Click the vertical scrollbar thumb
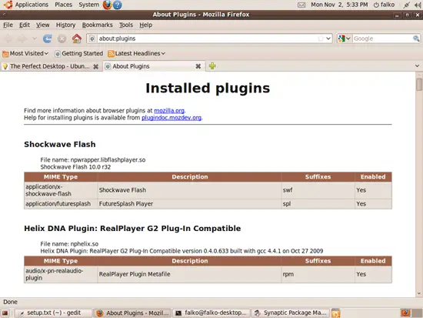The width and height of the screenshot is (423, 318). pos(419,84)
